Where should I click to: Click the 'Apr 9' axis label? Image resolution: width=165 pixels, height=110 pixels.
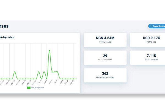(61, 82)
